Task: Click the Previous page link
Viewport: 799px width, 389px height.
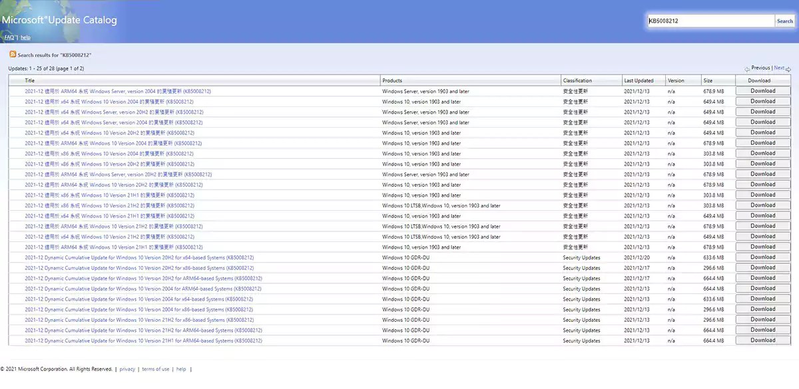Action: pyautogui.click(x=760, y=68)
